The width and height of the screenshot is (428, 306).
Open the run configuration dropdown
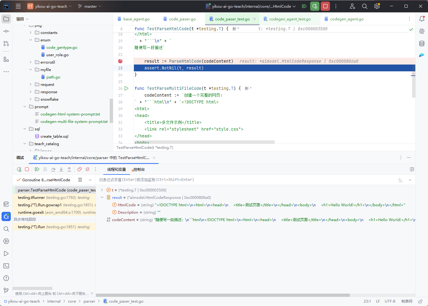click(x=251, y=6)
